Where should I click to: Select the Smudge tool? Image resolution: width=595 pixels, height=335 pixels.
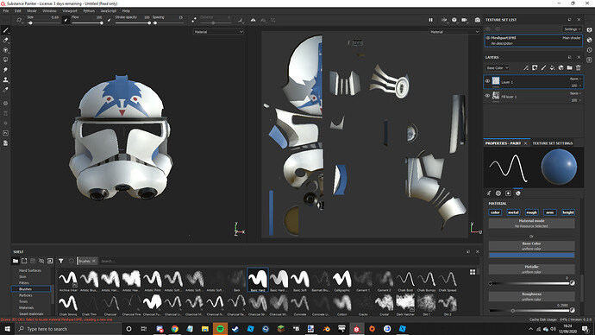[5, 70]
